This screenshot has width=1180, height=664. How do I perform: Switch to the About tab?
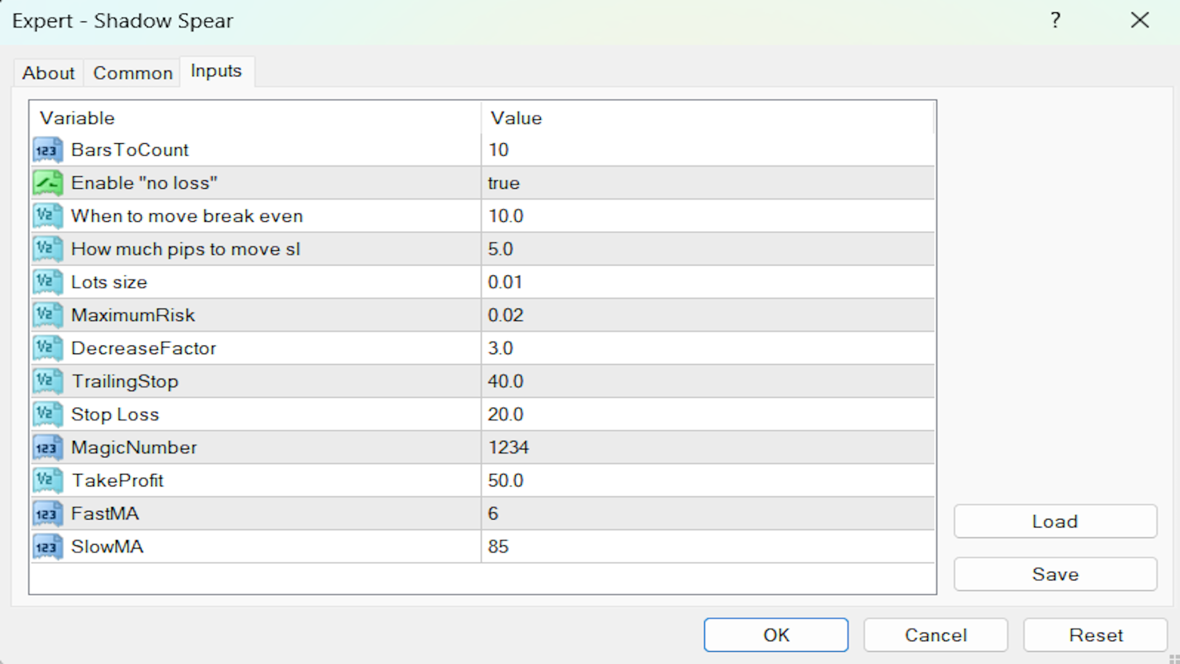(x=48, y=73)
